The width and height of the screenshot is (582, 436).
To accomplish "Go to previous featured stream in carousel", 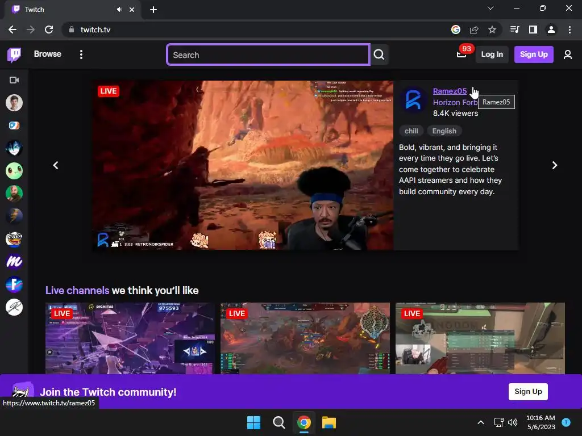I will (x=56, y=165).
